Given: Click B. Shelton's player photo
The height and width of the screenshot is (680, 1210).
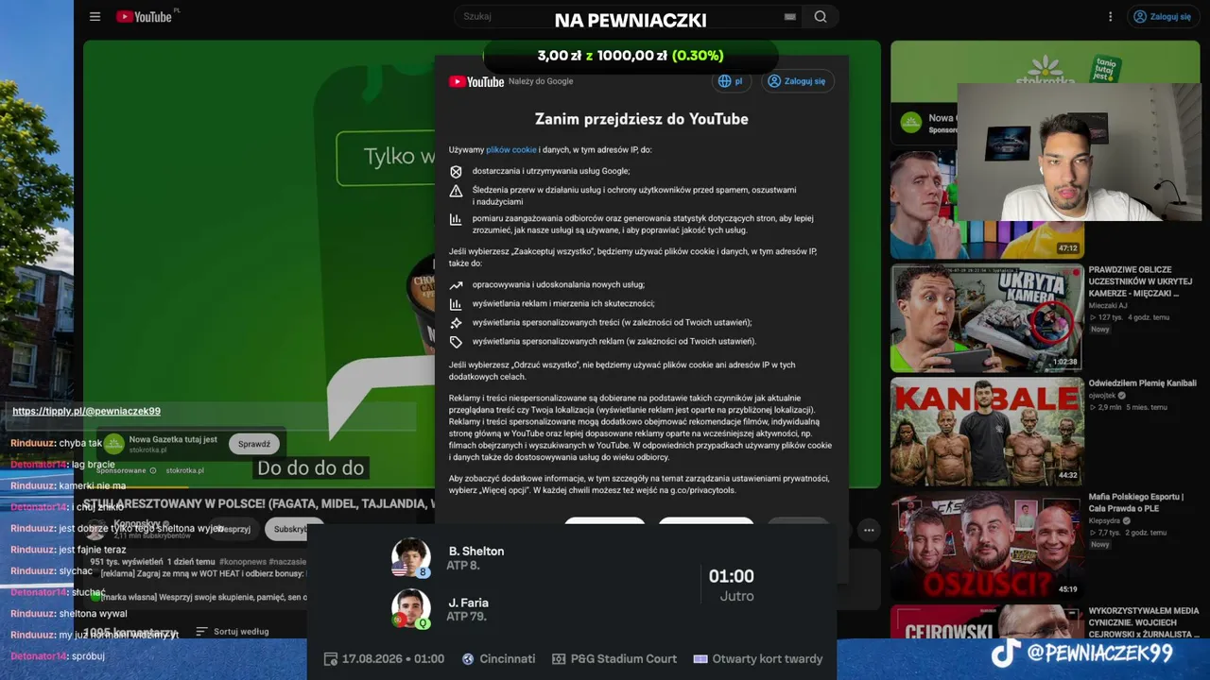Looking at the screenshot, I should (x=411, y=557).
